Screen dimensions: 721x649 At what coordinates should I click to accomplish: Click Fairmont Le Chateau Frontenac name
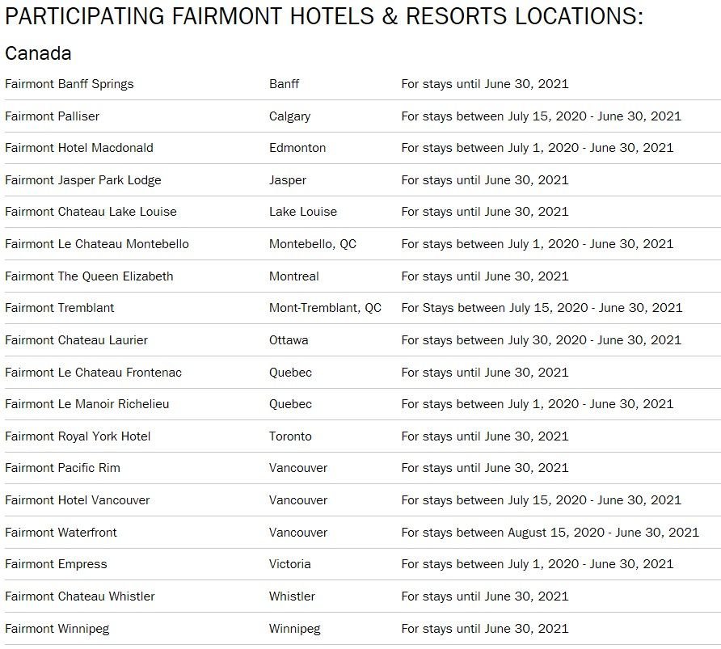[94, 373]
